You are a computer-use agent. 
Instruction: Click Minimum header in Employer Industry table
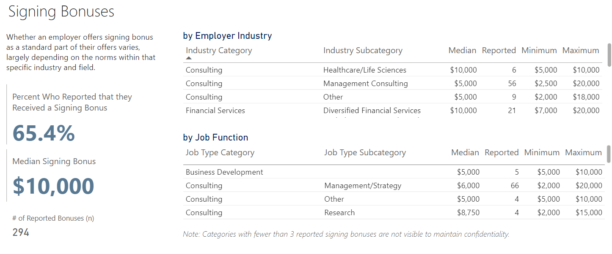coord(539,51)
